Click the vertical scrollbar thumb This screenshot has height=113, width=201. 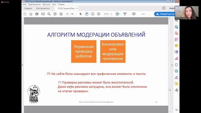[x=170, y=90]
